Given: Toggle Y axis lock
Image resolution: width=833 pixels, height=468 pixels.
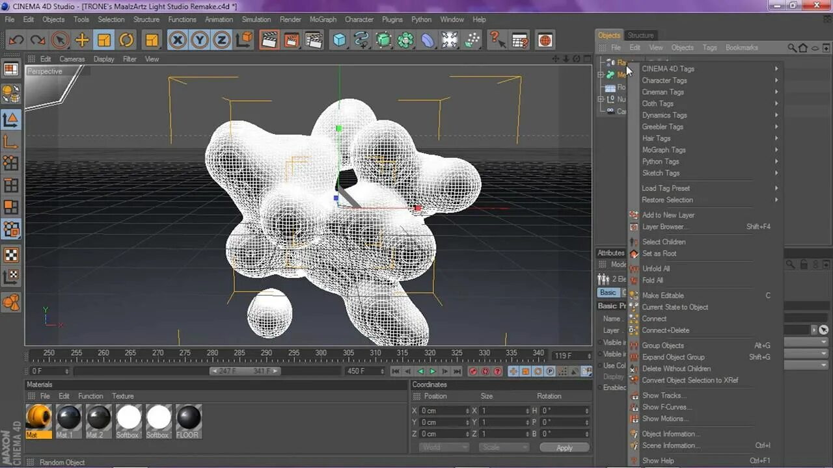Looking at the screenshot, I should [200, 40].
